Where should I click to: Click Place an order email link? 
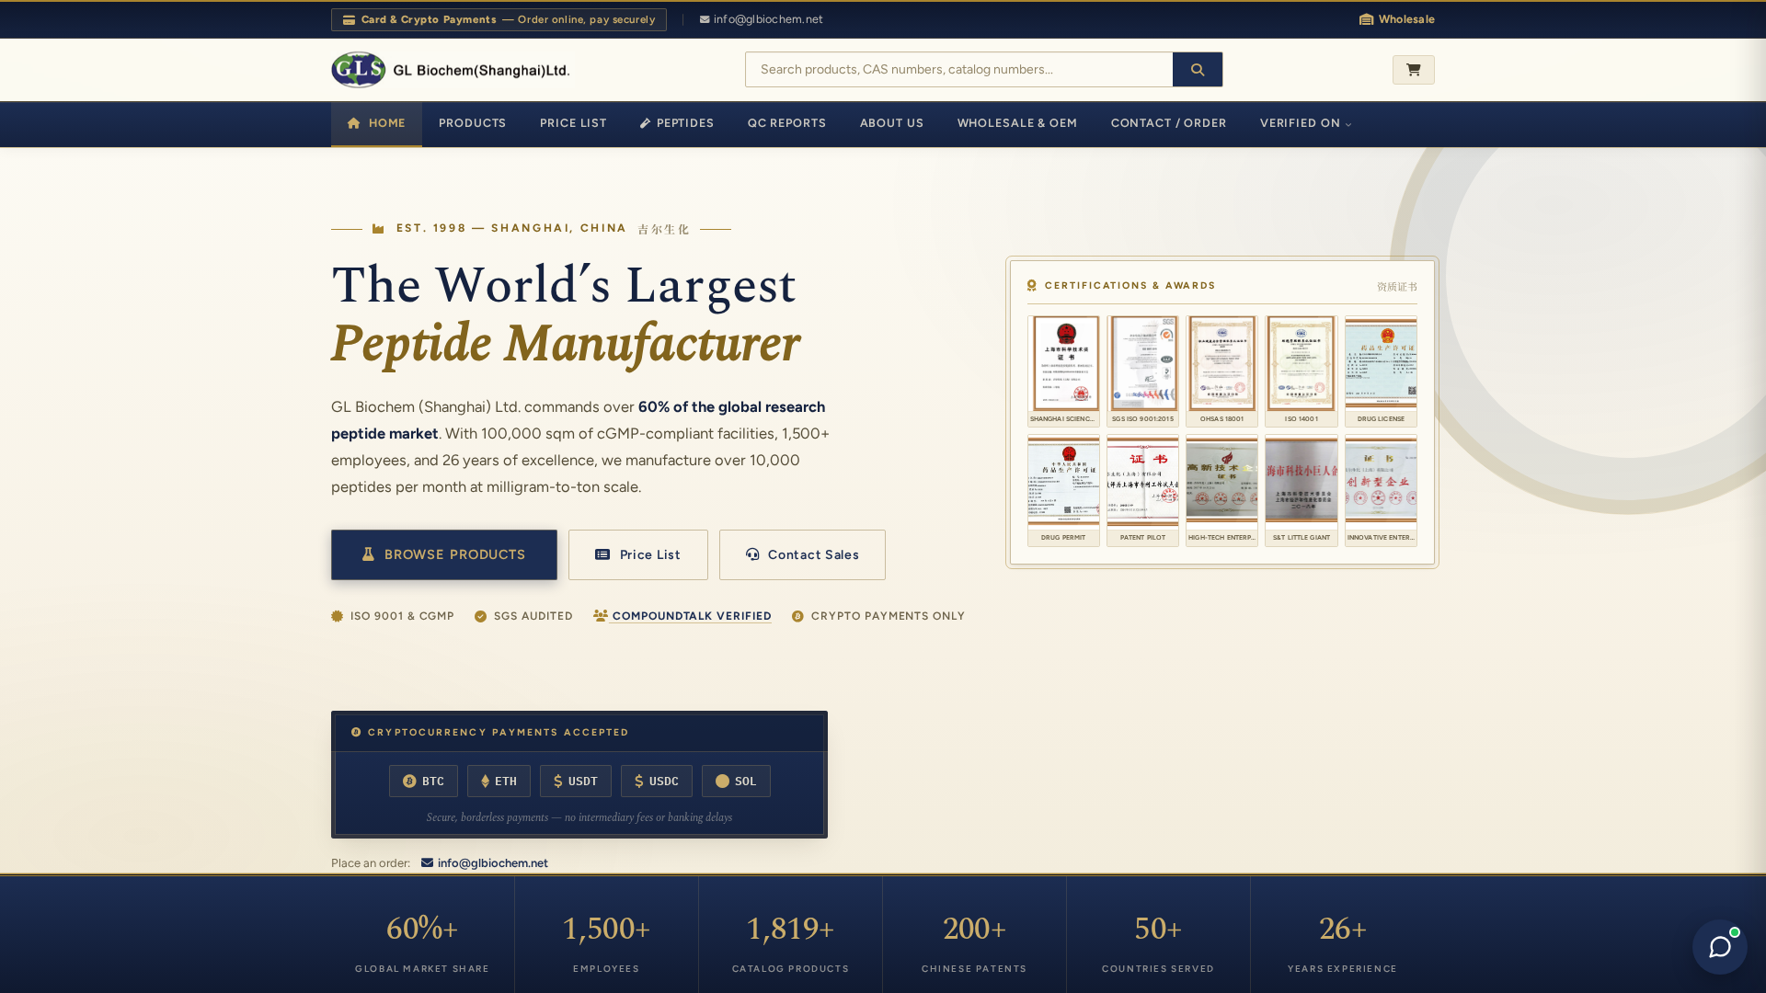coord(485,863)
